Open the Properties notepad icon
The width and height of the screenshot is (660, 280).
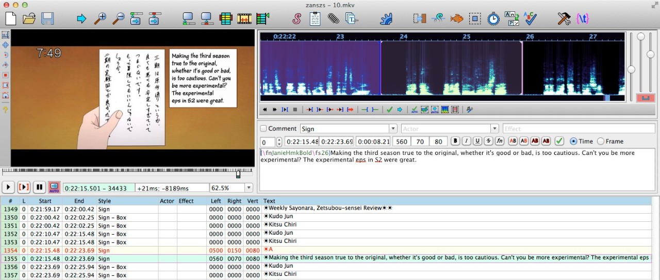coord(315,19)
